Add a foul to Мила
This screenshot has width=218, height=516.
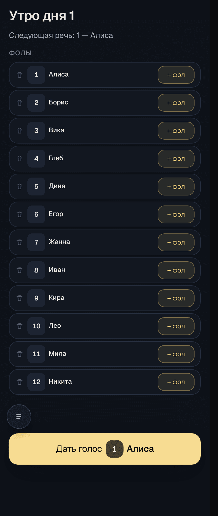(x=176, y=354)
